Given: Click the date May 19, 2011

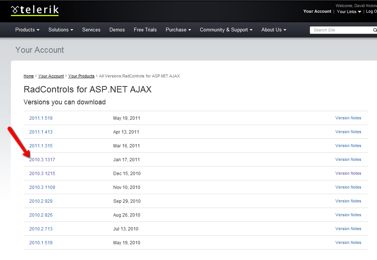Looking at the screenshot, I should coord(127,118).
